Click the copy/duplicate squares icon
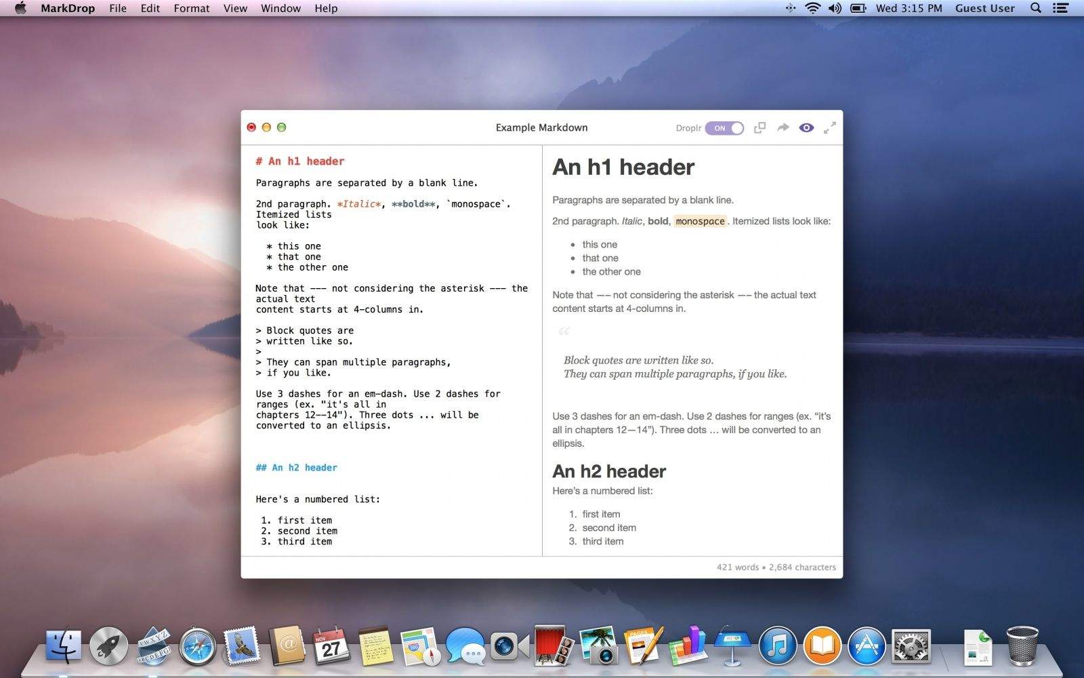The width and height of the screenshot is (1084, 678). (759, 127)
